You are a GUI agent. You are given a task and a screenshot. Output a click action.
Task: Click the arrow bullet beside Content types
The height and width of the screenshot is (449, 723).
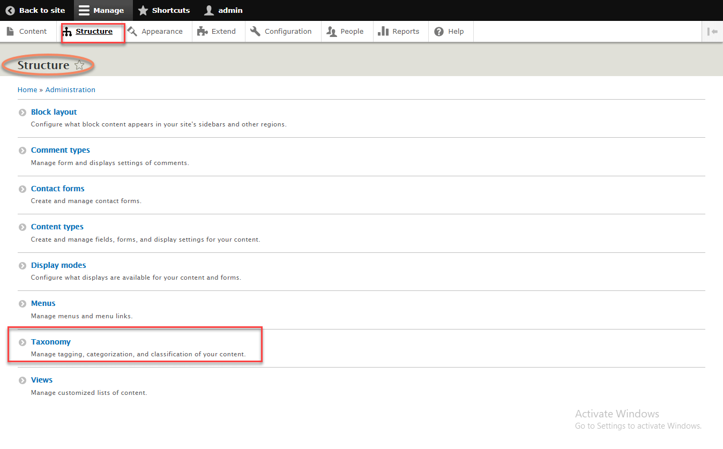coord(23,227)
